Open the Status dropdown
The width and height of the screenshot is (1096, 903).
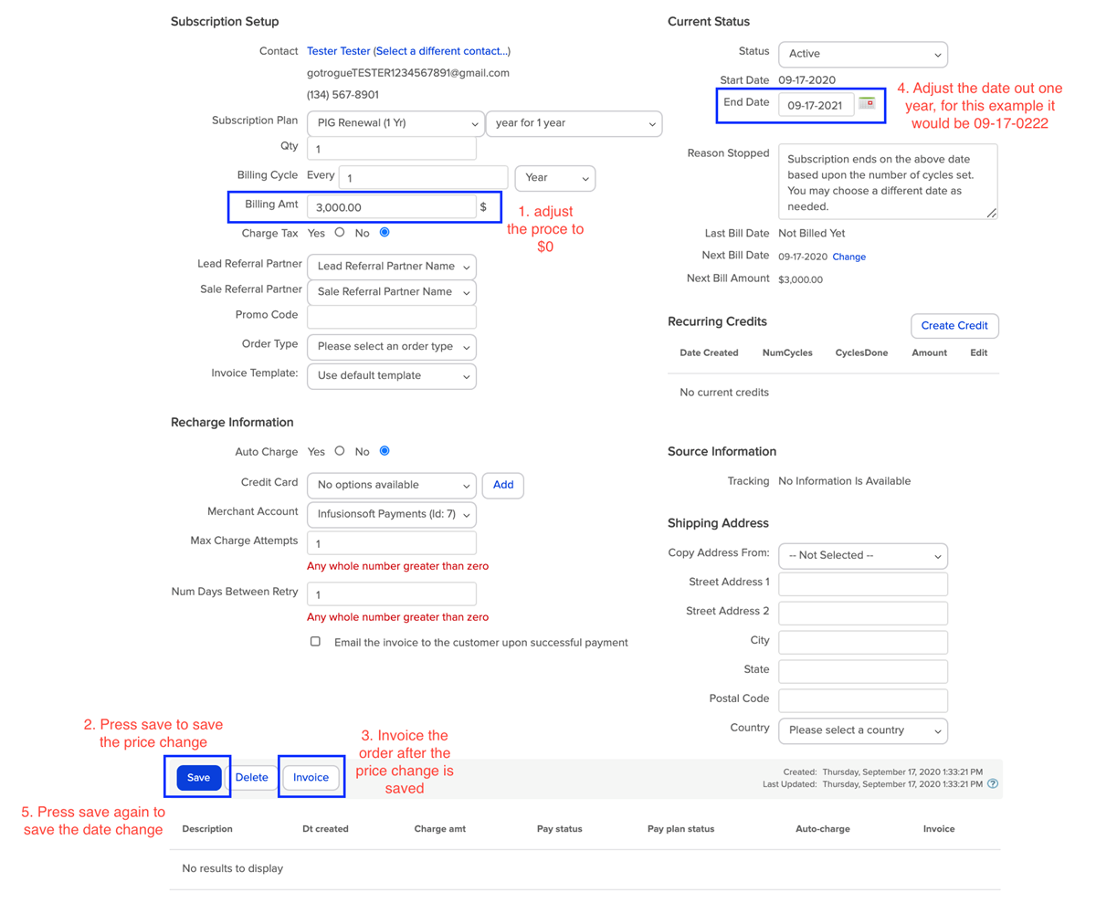[x=863, y=54]
